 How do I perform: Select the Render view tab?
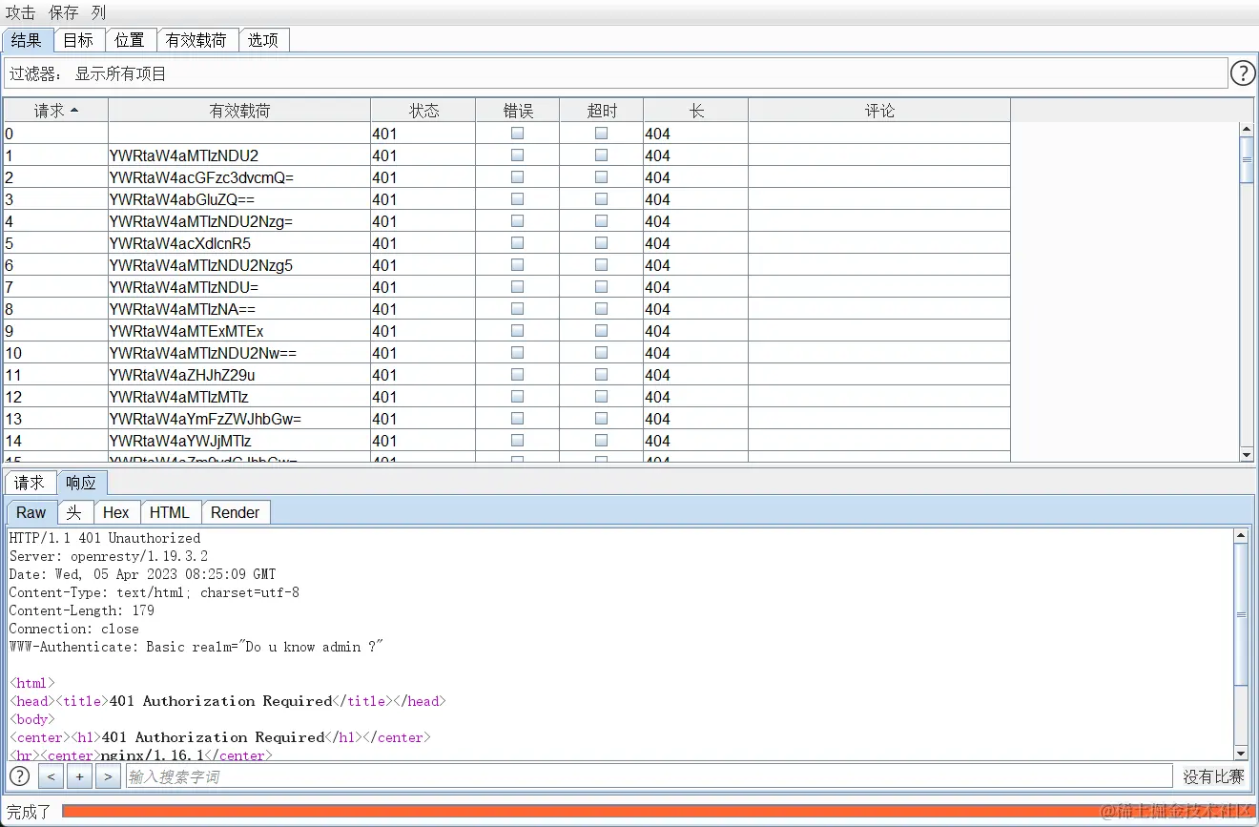(236, 512)
